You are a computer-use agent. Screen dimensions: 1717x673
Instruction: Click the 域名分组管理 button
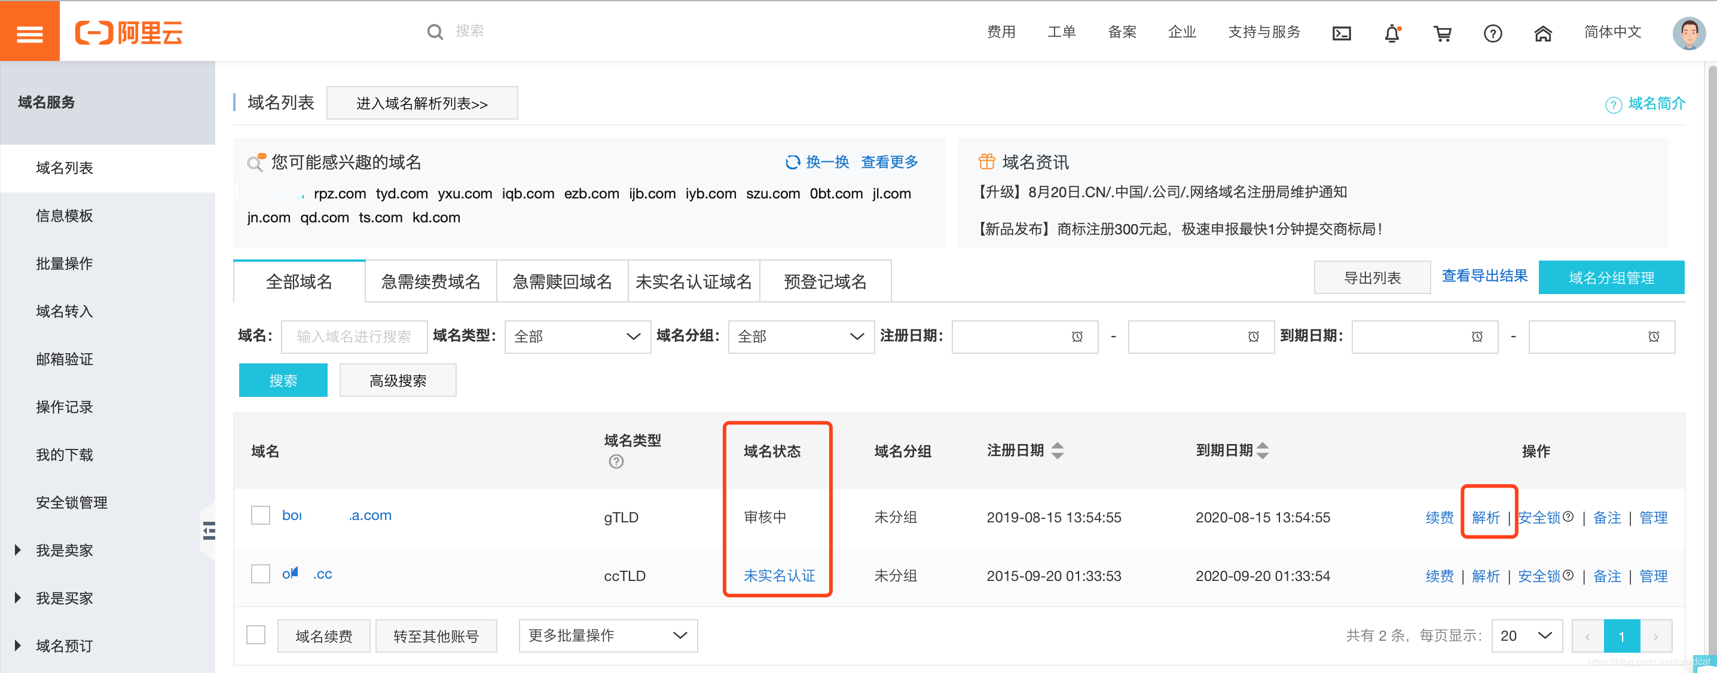1611,277
